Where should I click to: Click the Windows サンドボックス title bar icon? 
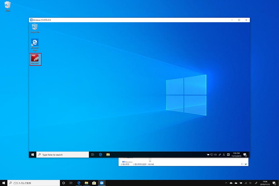(31, 20)
